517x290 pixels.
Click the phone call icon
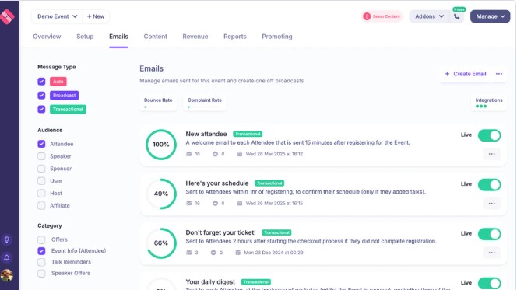click(457, 16)
